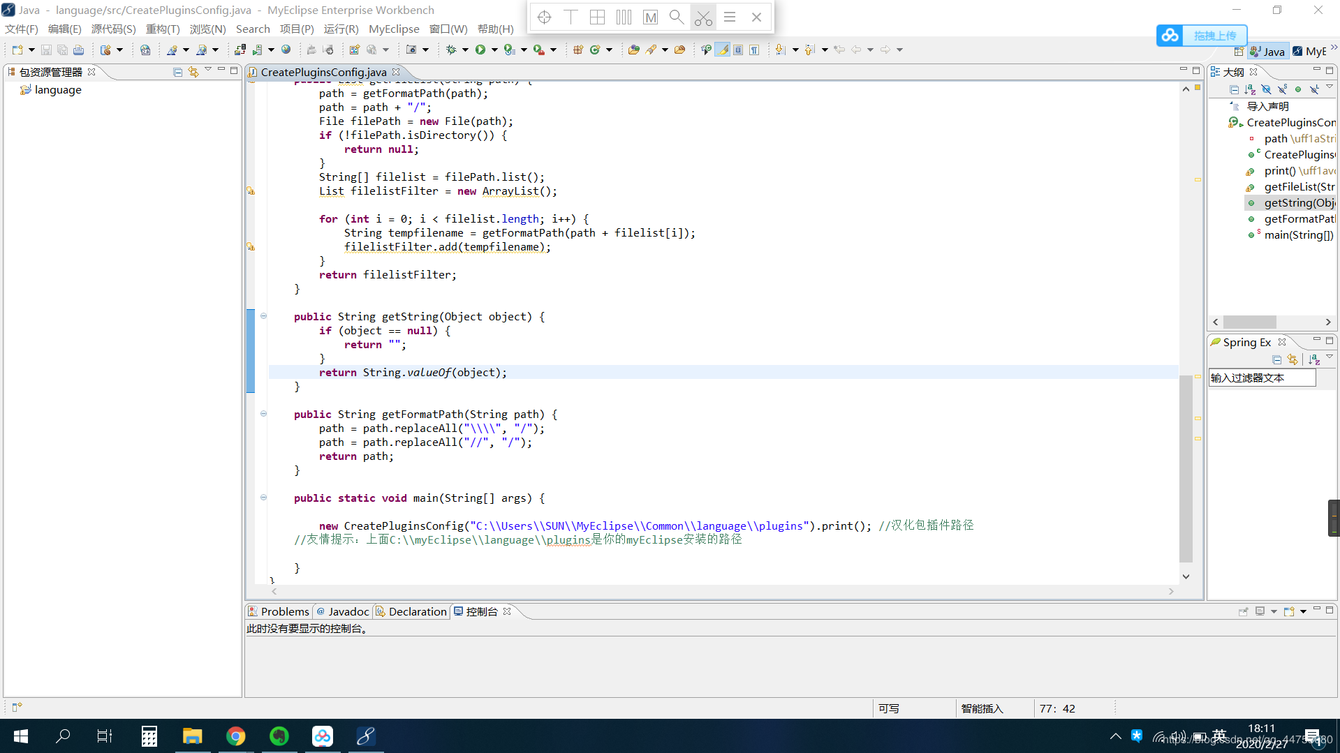This screenshot has width=1340, height=753.
Task: Toggle Mark Occurrences in toolbar
Action: coord(723,50)
